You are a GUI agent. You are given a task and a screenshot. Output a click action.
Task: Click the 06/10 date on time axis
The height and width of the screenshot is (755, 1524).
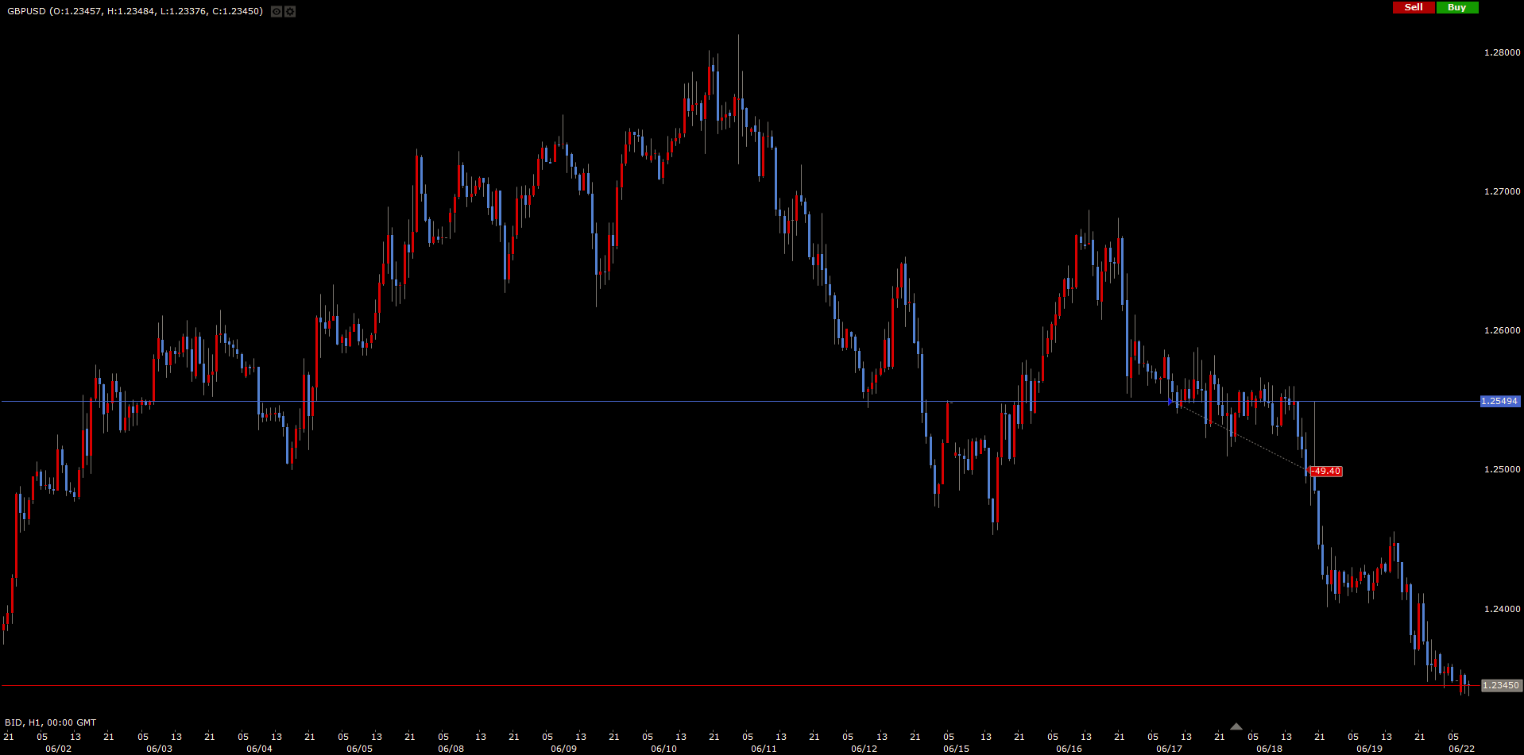point(663,749)
